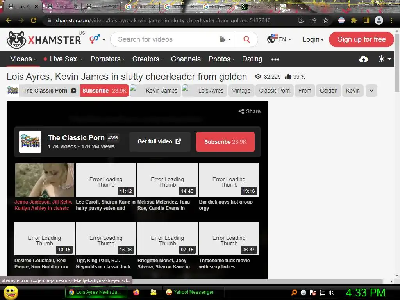Viewport: 400px width, 300px height.
Task: Click the flag notification tray icon
Action: (x=313, y=293)
